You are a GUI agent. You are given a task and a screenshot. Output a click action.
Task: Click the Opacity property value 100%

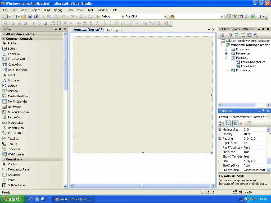[x=247, y=134]
